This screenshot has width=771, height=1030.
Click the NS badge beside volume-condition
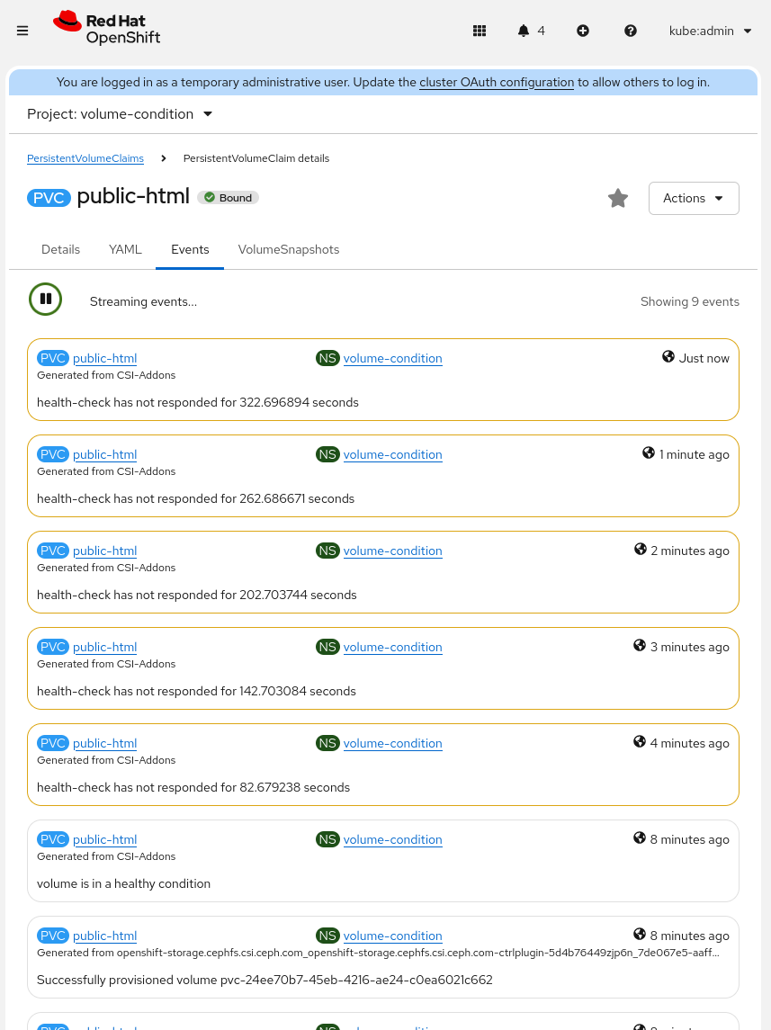(327, 358)
